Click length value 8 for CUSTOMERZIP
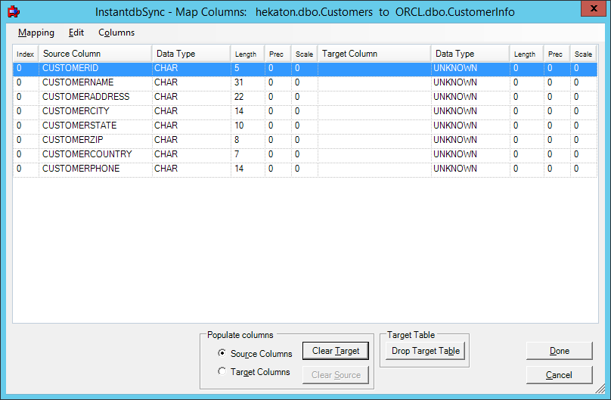This screenshot has width=611, height=400. 237,140
